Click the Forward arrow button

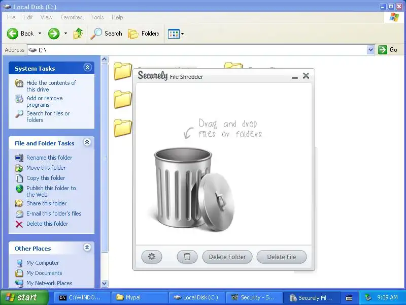click(x=54, y=34)
